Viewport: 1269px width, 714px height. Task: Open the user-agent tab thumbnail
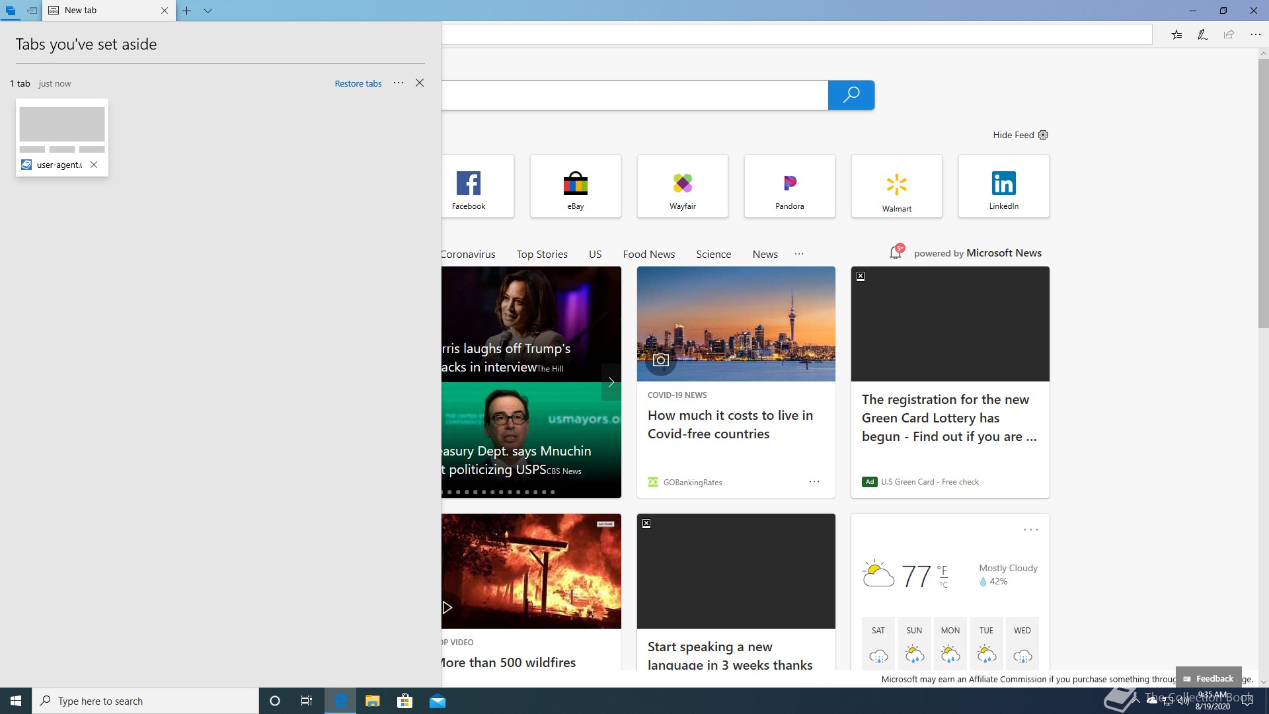pyautogui.click(x=62, y=138)
